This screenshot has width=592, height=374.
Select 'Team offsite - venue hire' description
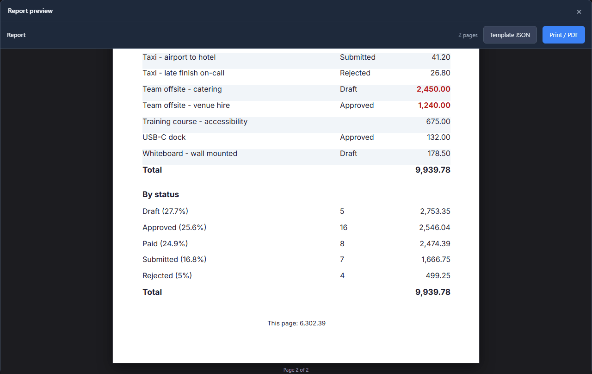186,105
